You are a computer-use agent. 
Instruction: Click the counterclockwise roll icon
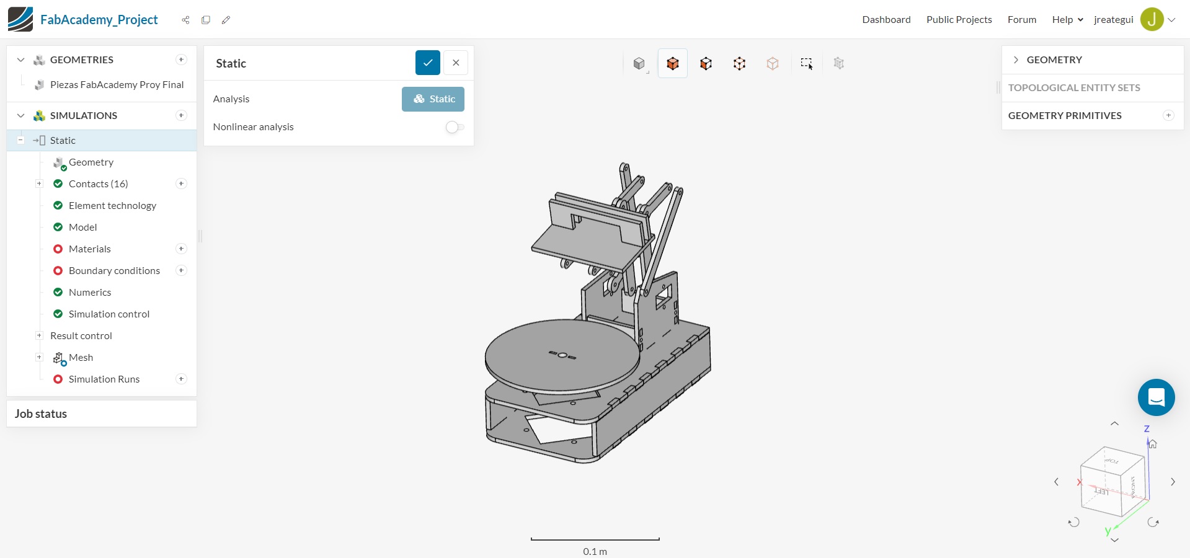click(x=1074, y=522)
